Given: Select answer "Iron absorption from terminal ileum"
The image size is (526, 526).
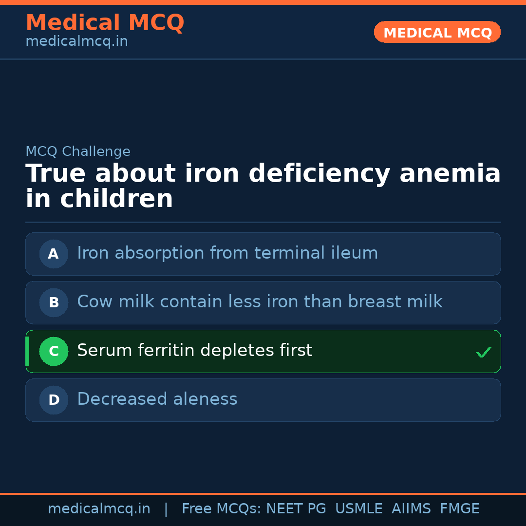Looking at the screenshot, I should pos(227,253).
